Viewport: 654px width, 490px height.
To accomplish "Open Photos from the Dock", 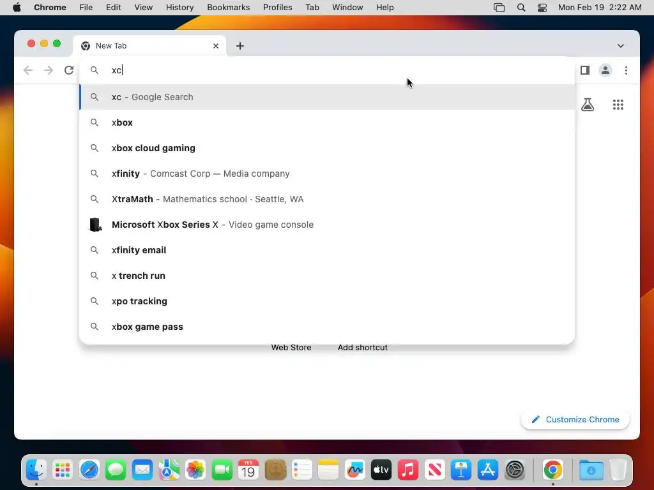I will tap(195, 470).
